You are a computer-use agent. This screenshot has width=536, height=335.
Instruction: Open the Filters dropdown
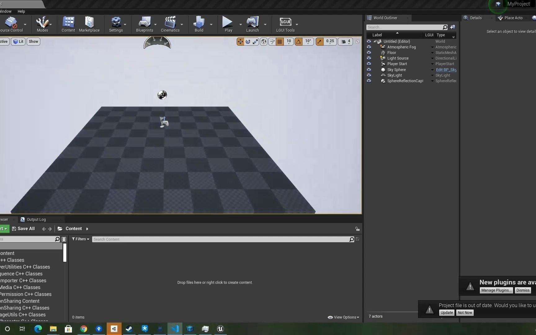tap(81, 239)
